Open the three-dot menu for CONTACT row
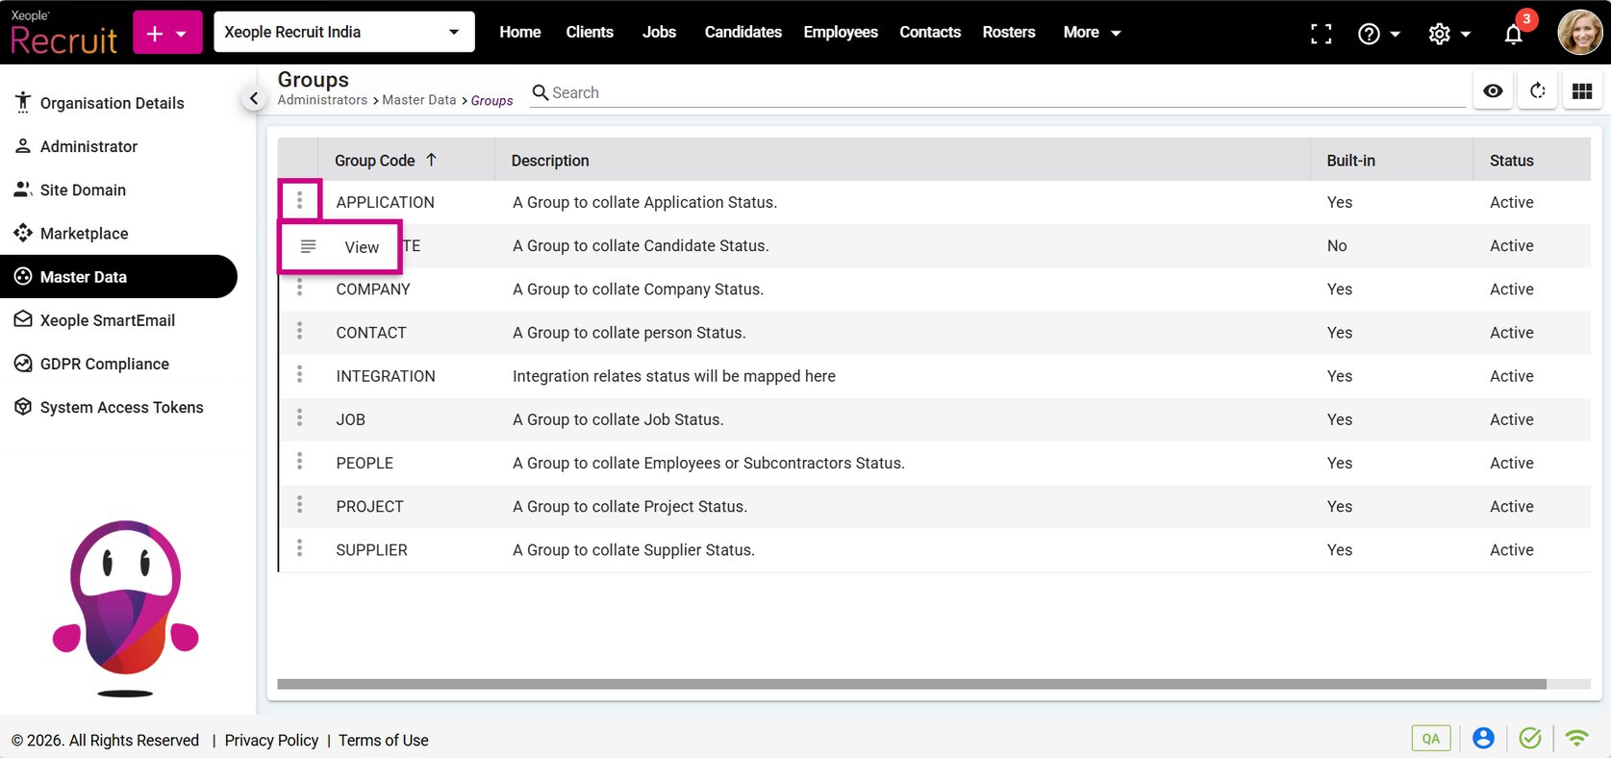Image resolution: width=1611 pixels, height=758 pixels. click(300, 332)
